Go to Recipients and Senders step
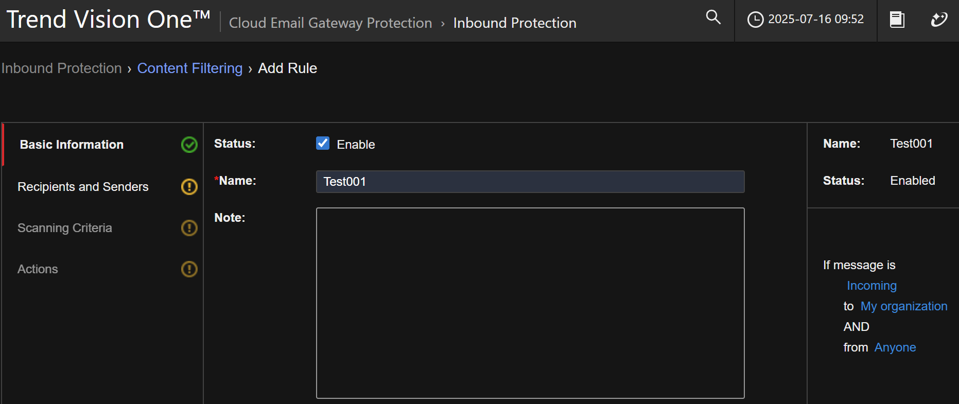The height and width of the screenshot is (404, 959). pyautogui.click(x=83, y=187)
